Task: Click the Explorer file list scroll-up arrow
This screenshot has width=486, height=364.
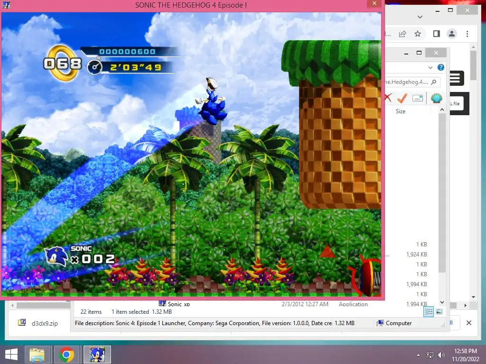Action: point(442,109)
